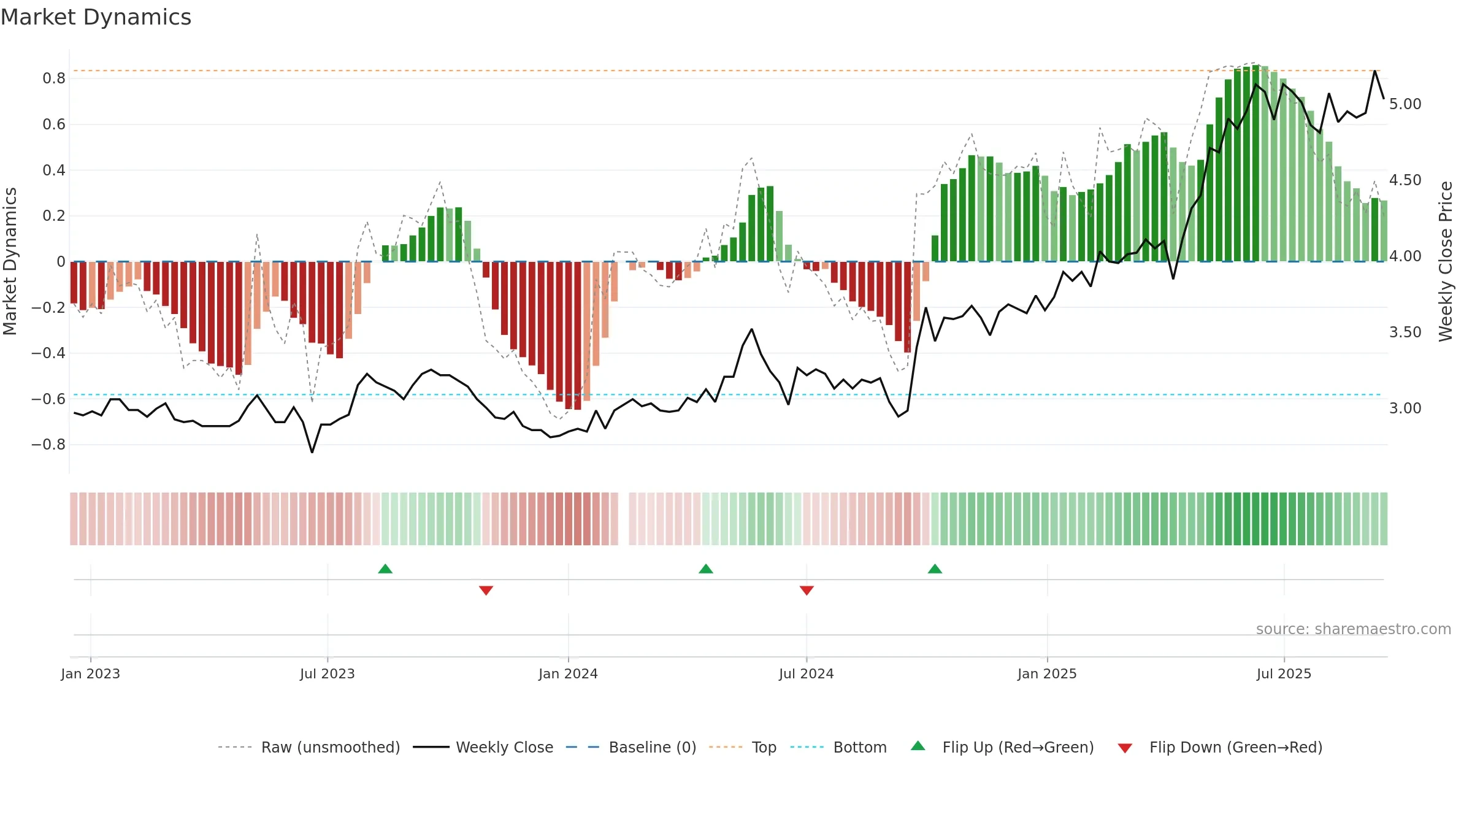
Task: Toggle the Raw (unsmoothed) legend entry
Action: tap(309, 747)
